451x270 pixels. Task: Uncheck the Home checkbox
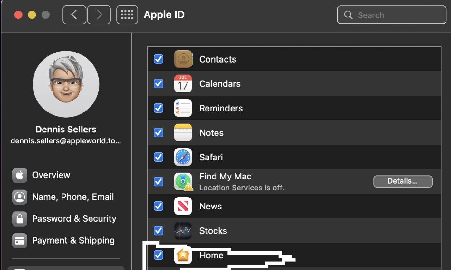(158, 255)
